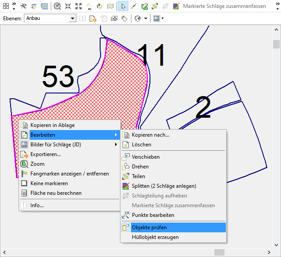Viewport: 281px width, 257px height.
Task: Expand the dropdown arrow beside image icon
Action: (x=163, y=19)
